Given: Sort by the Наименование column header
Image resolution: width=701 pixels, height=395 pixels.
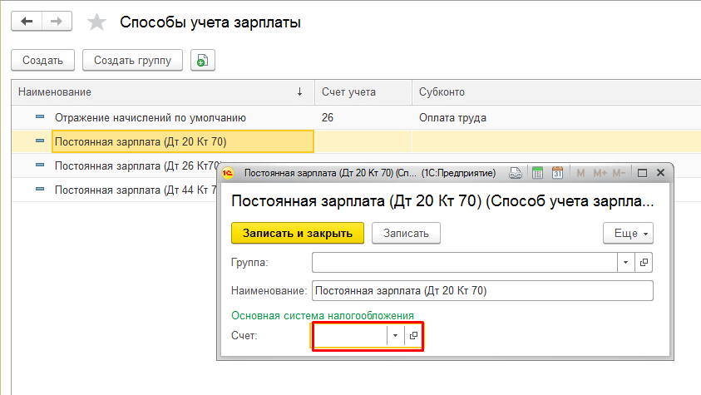Looking at the screenshot, I should (x=163, y=92).
